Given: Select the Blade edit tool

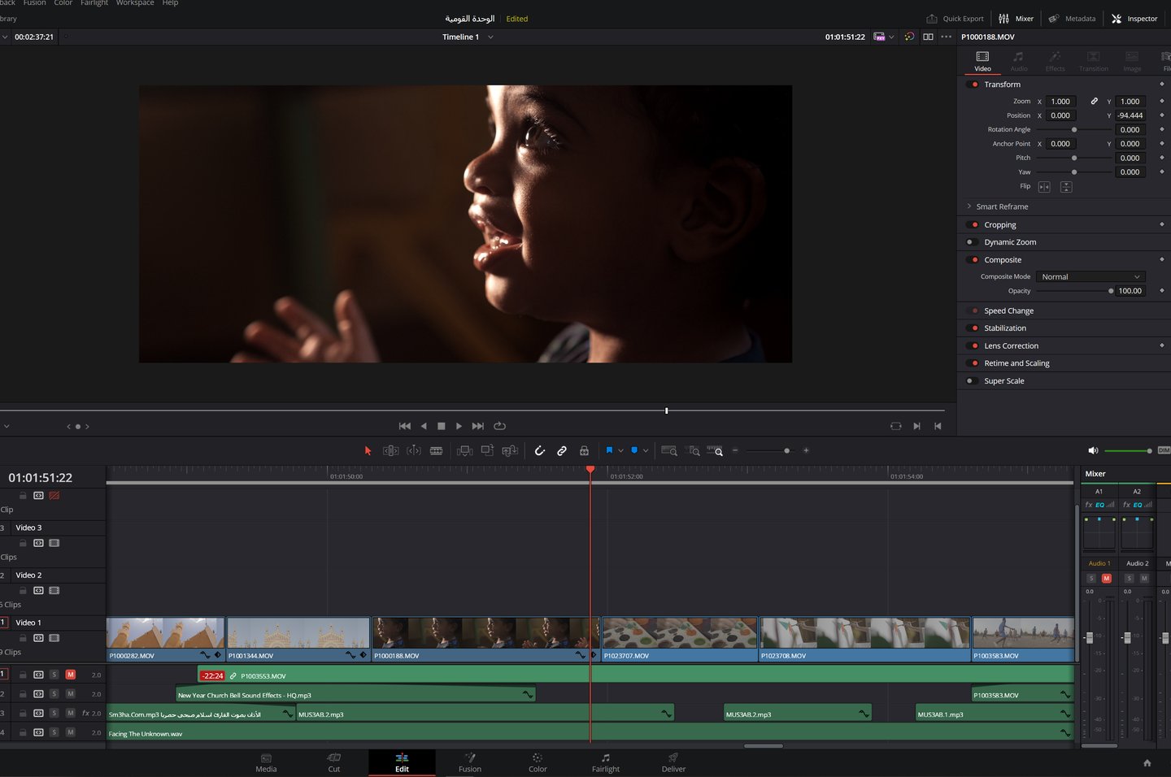Looking at the screenshot, I should coord(436,450).
